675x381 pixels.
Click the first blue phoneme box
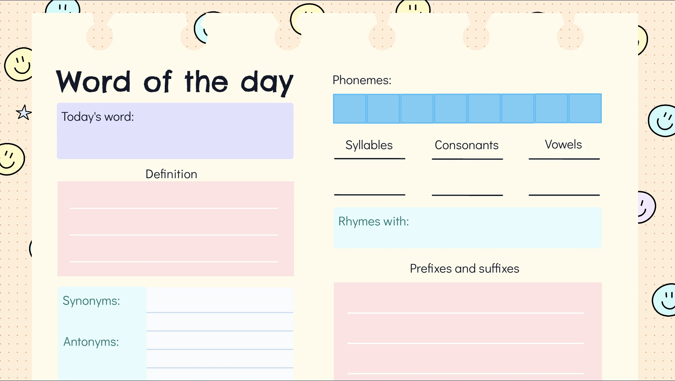click(x=350, y=109)
